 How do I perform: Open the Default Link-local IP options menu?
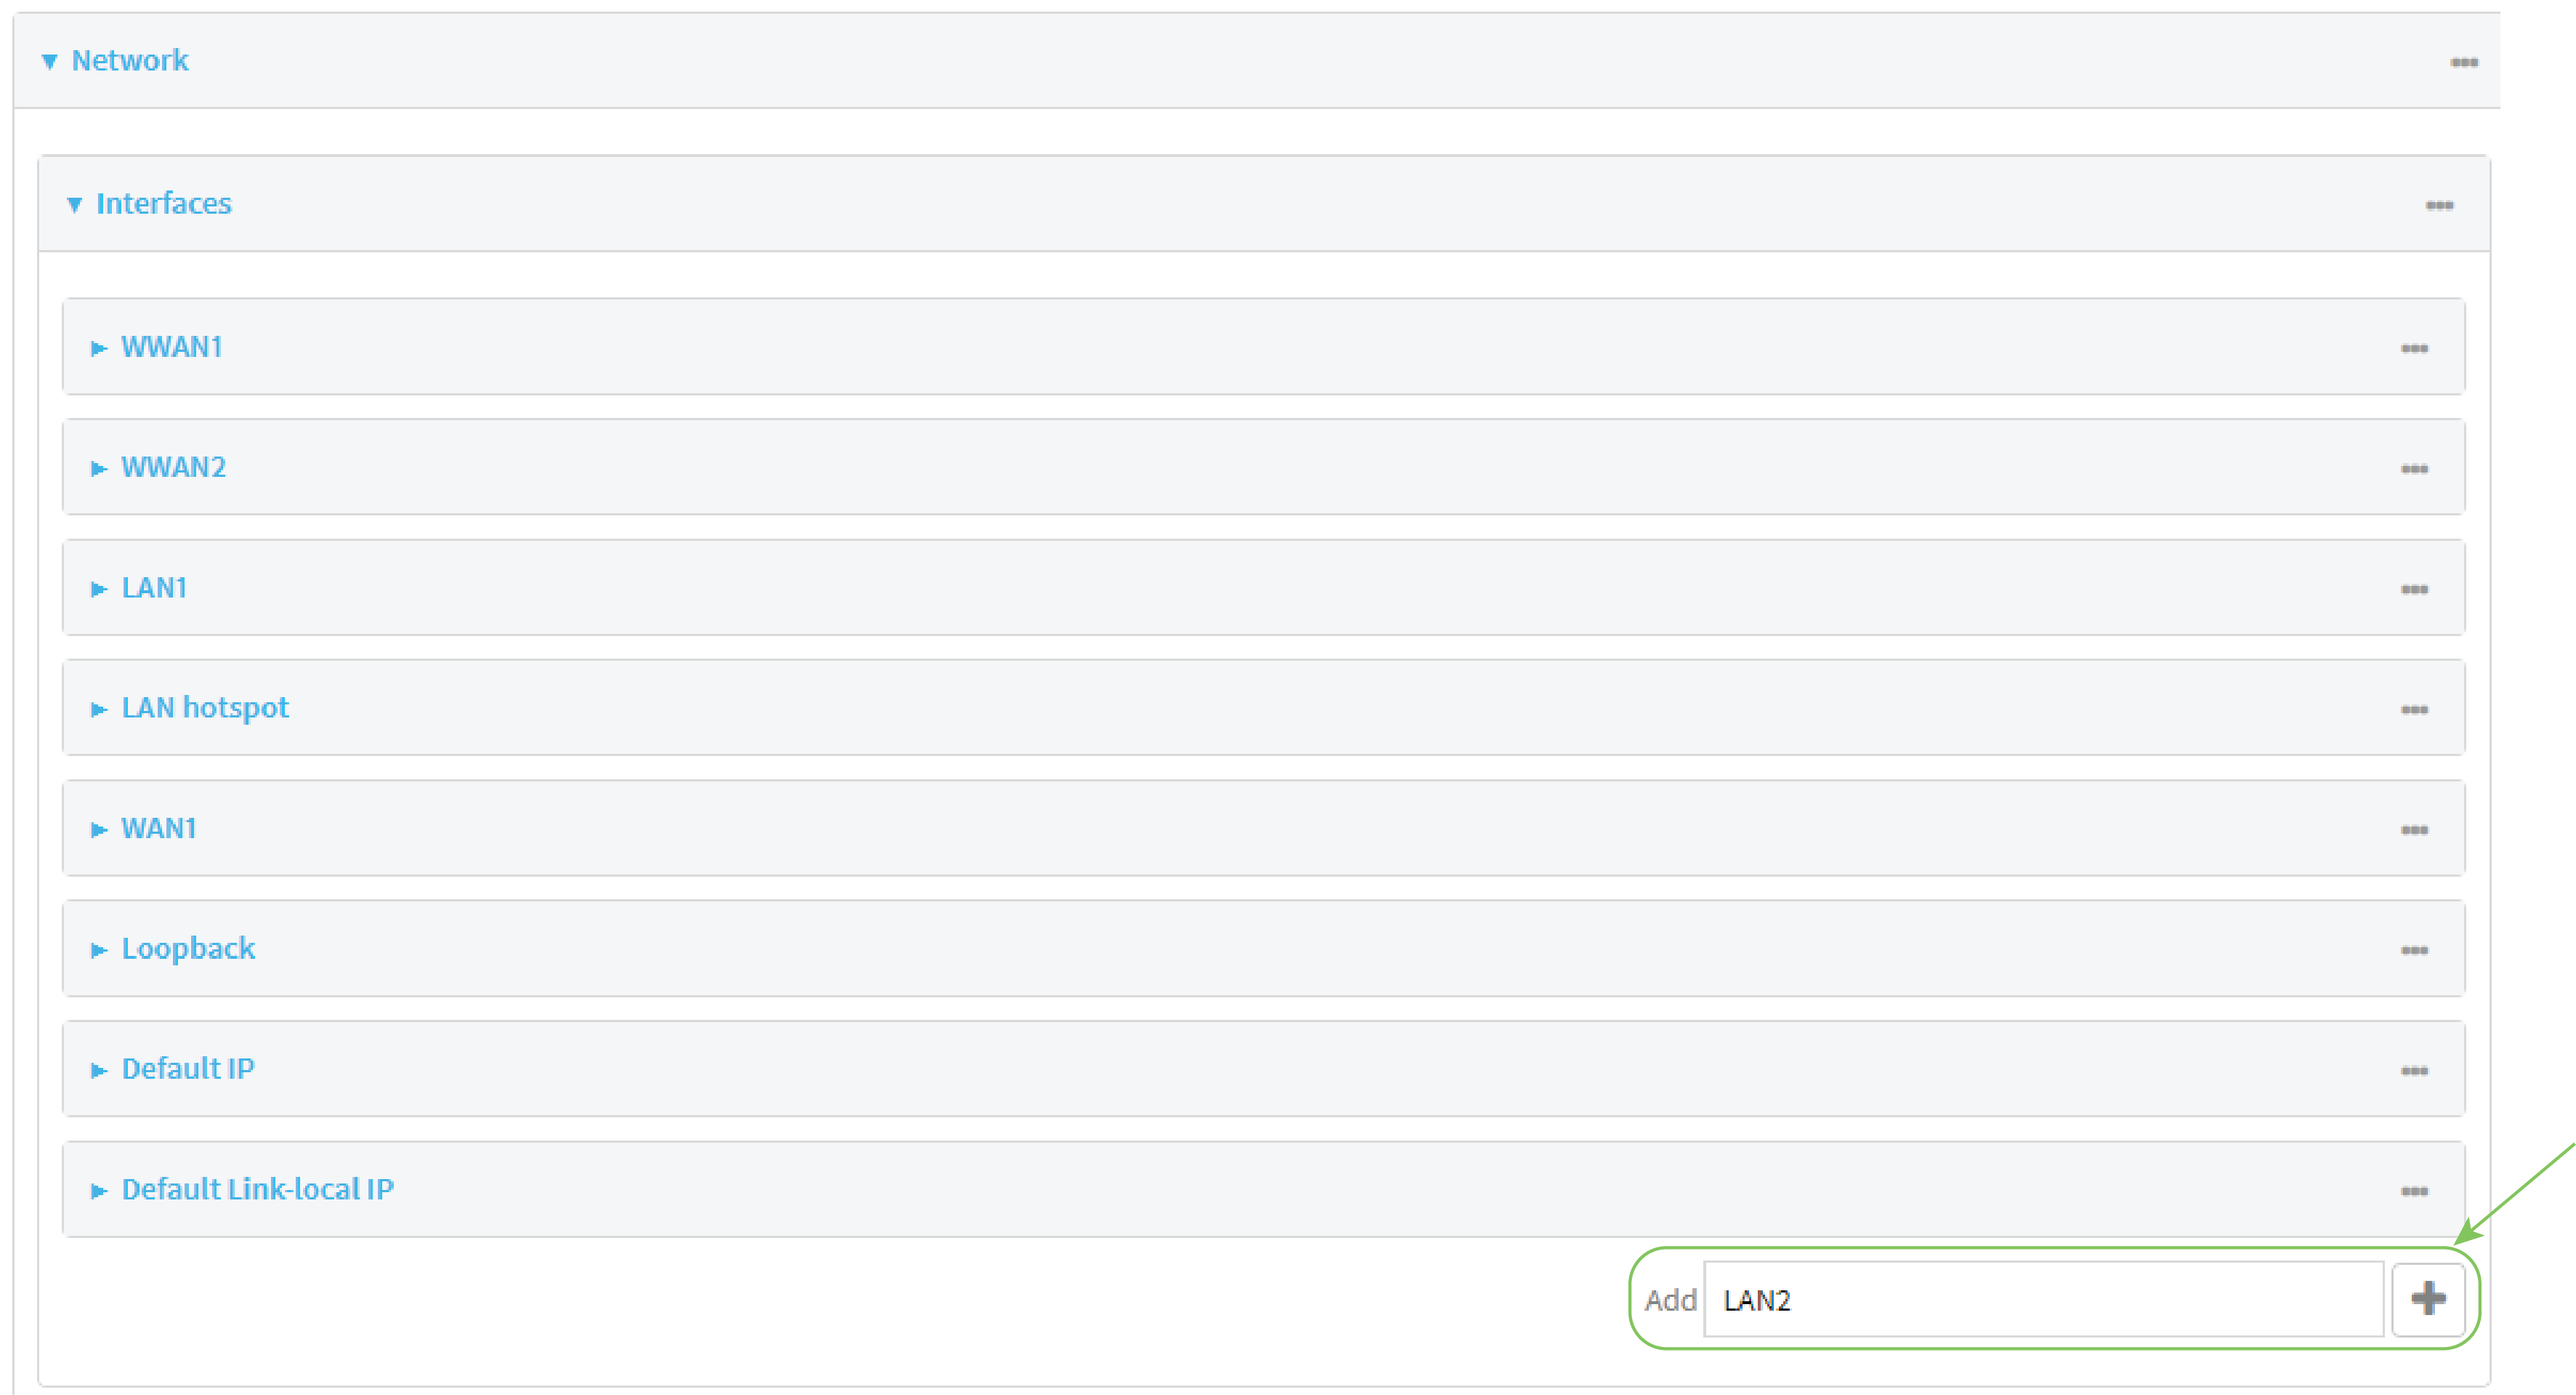tap(2415, 1190)
